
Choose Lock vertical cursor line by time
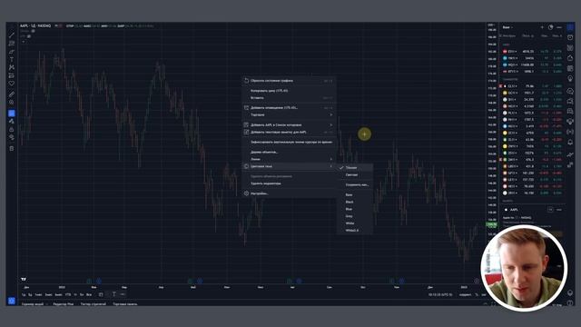[289, 142]
